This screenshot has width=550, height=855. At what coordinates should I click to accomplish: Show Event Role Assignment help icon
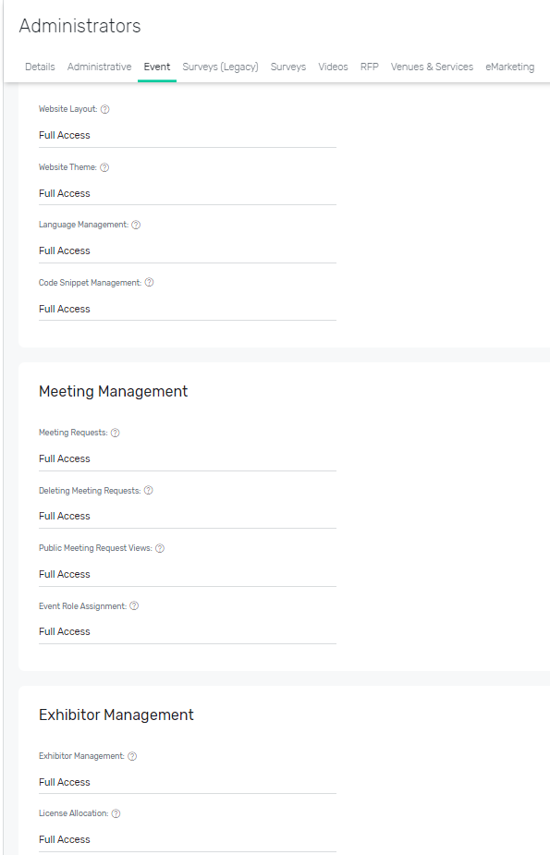click(x=134, y=606)
